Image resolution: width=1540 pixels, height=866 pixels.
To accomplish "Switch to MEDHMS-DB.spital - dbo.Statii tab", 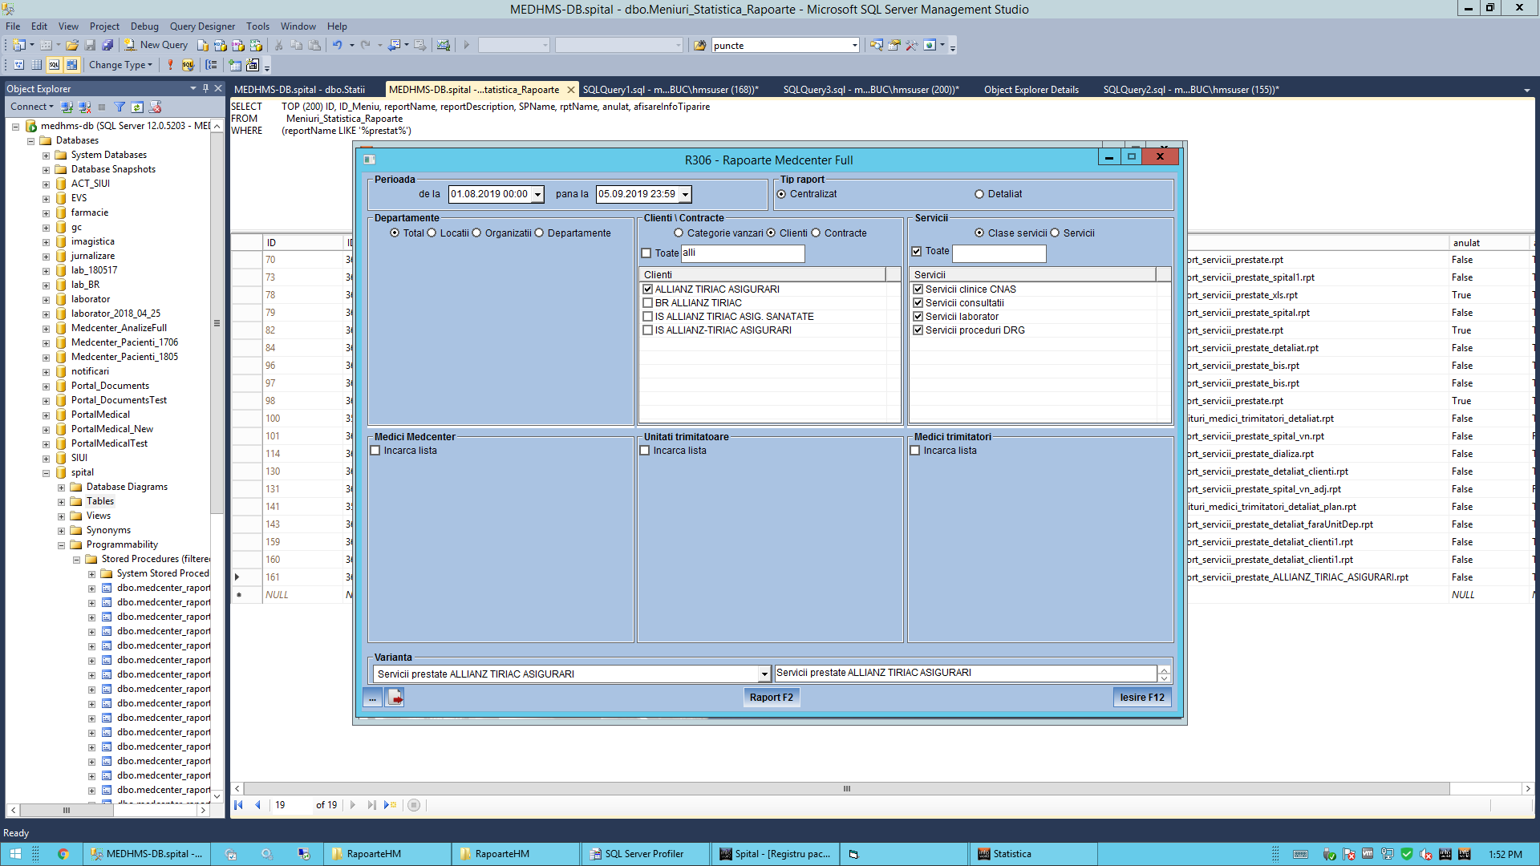I will (x=299, y=90).
